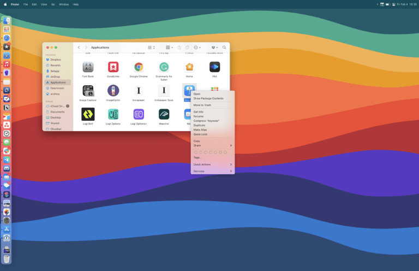Select the Grammarly for Safari icon
The image size is (419, 271).
164,67
